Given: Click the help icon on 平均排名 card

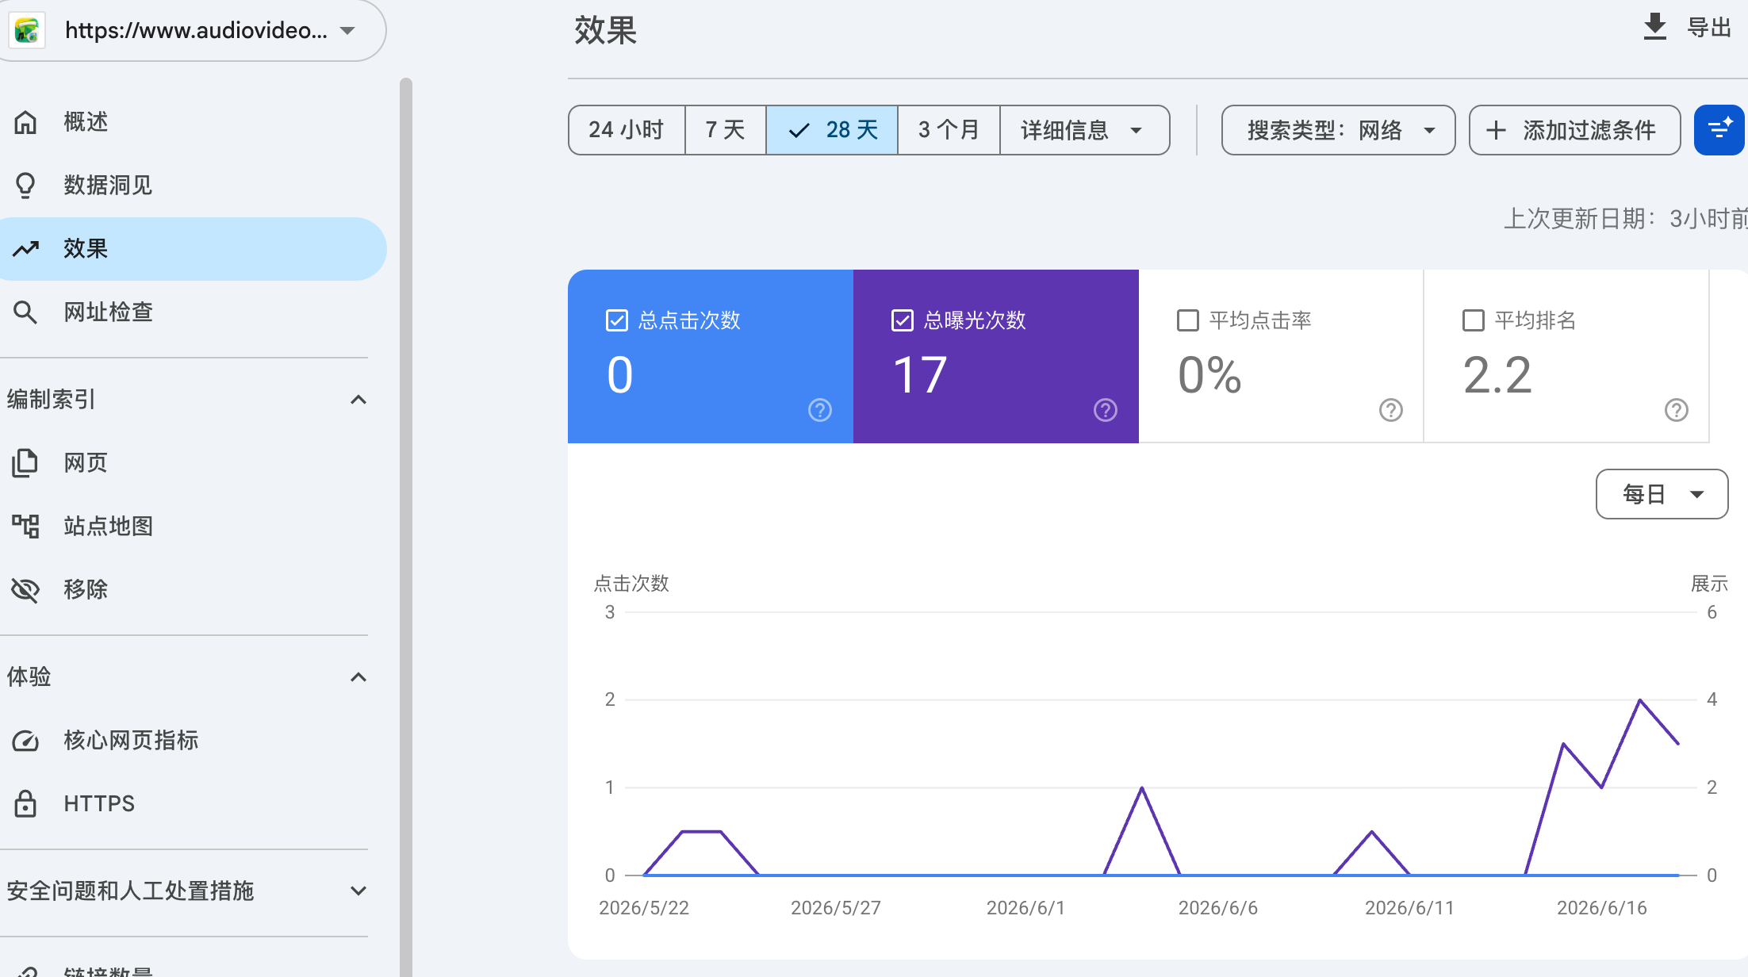Looking at the screenshot, I should coord(1677,410).
